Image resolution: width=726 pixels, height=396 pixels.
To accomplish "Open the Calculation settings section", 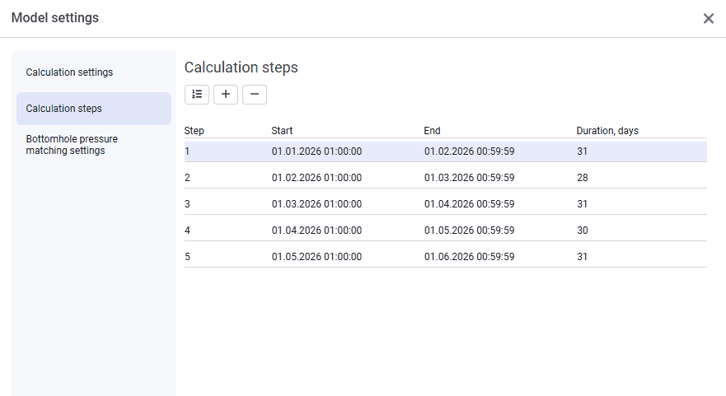I will click(x=94, y=72).
